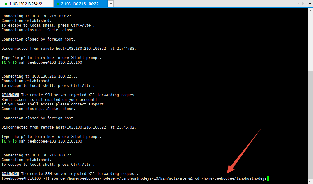The height and width of the screenshot is (184, 313).
Task: Close the 103.130.216.100:22 session tab
Action: pyautogui.click(x=104, y=4)
